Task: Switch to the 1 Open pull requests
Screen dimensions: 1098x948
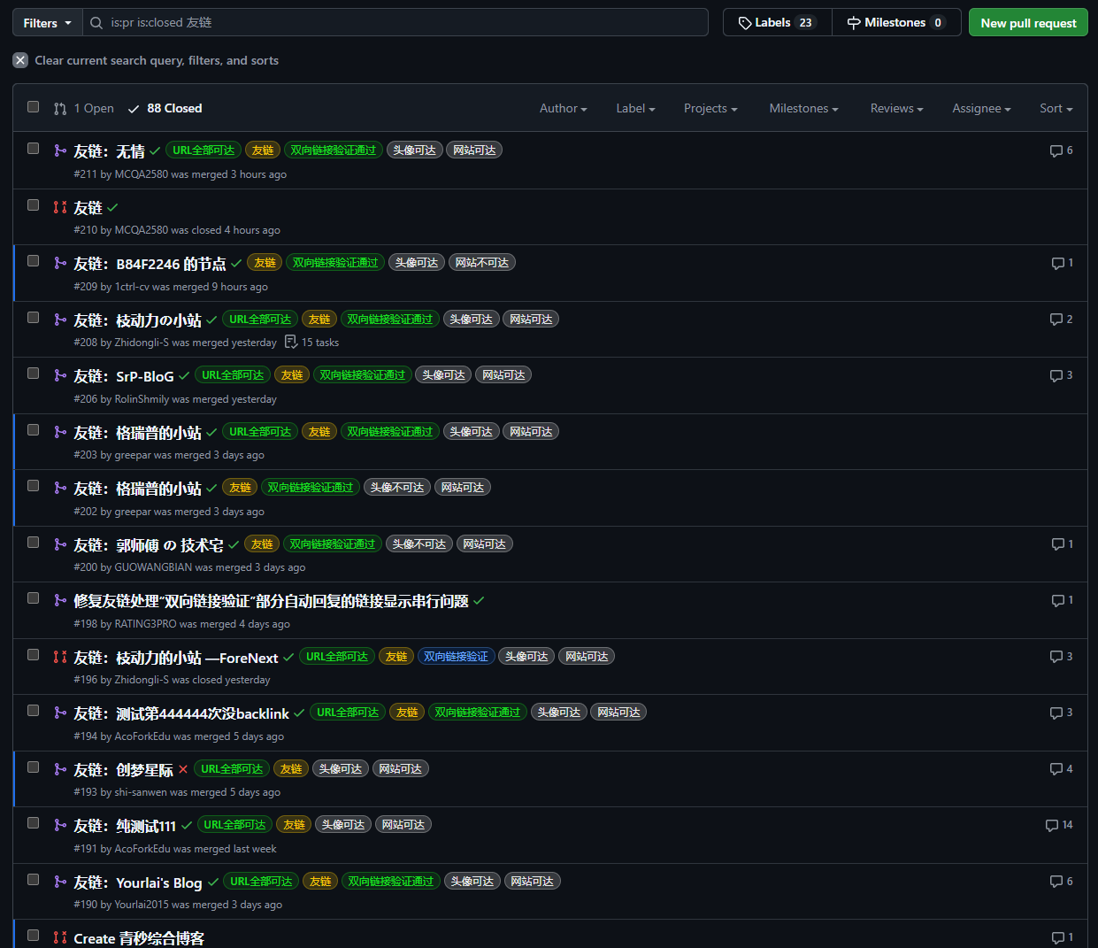Action: 84,108
